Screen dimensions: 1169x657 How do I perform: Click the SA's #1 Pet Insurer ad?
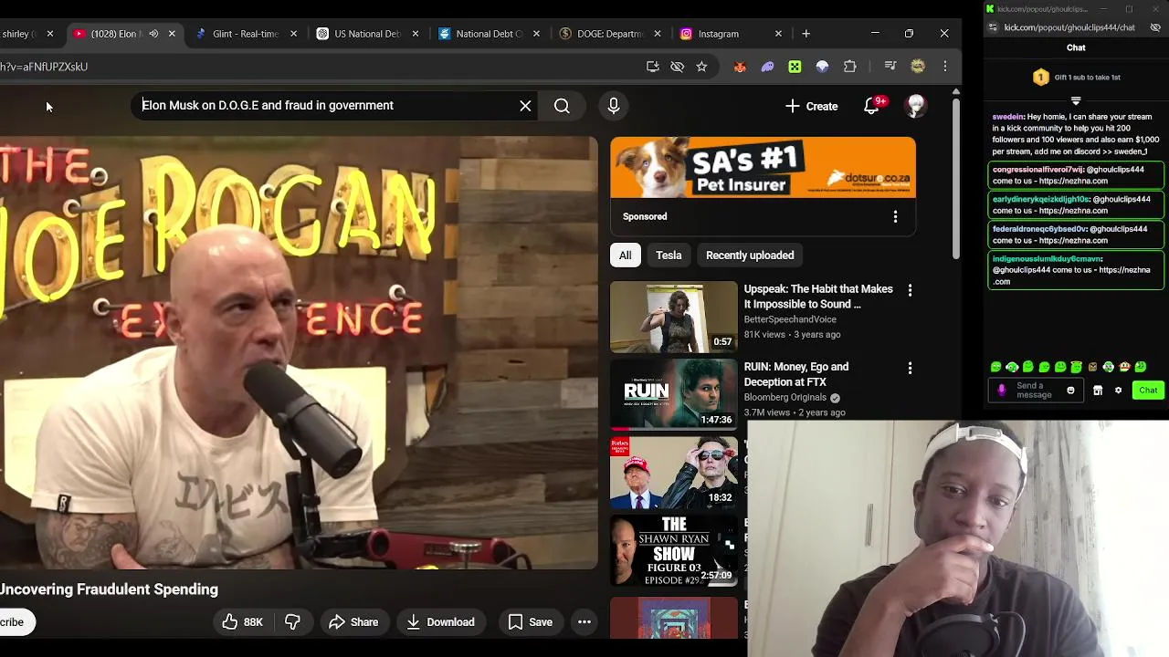click(763, 168)
